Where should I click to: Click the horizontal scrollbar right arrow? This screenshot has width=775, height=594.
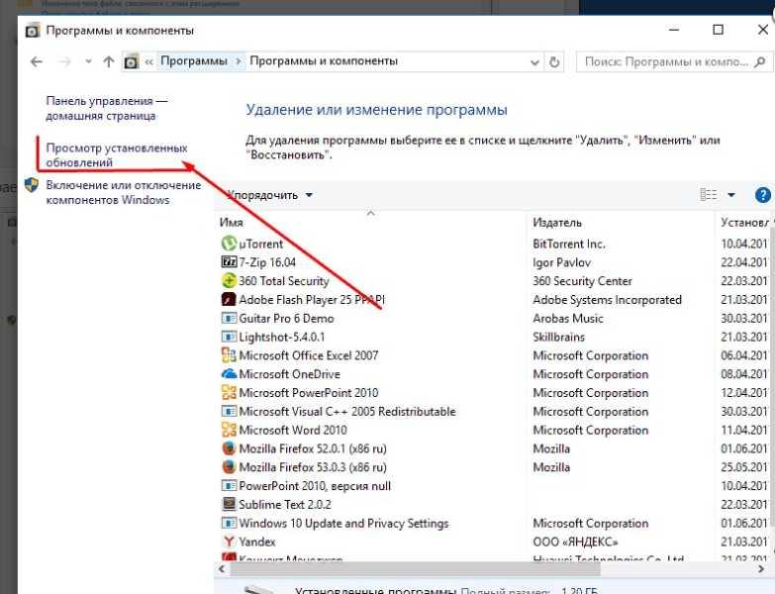pyautogui.click(x=761, y=569)
